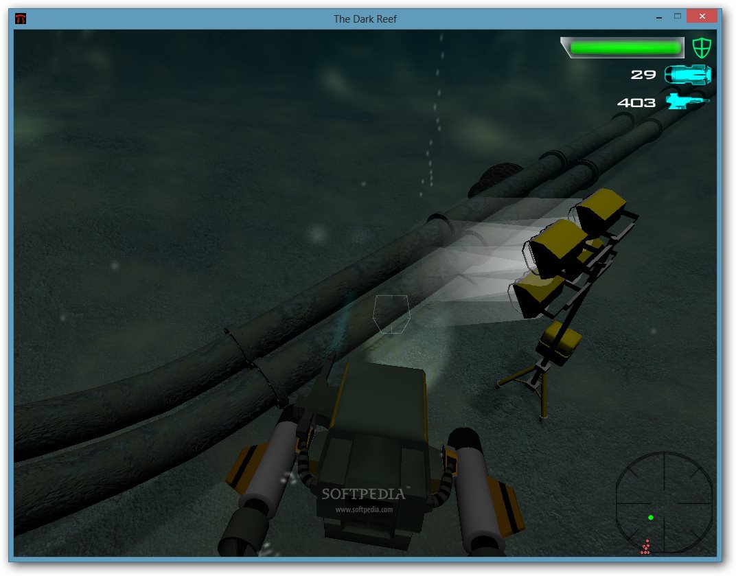
Task: Click The Dark Reef app icon in title bar
Action: point(21,19)
